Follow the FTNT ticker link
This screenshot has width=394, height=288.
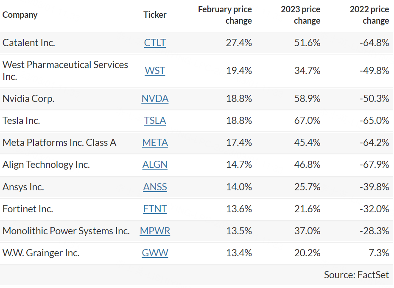155,209
